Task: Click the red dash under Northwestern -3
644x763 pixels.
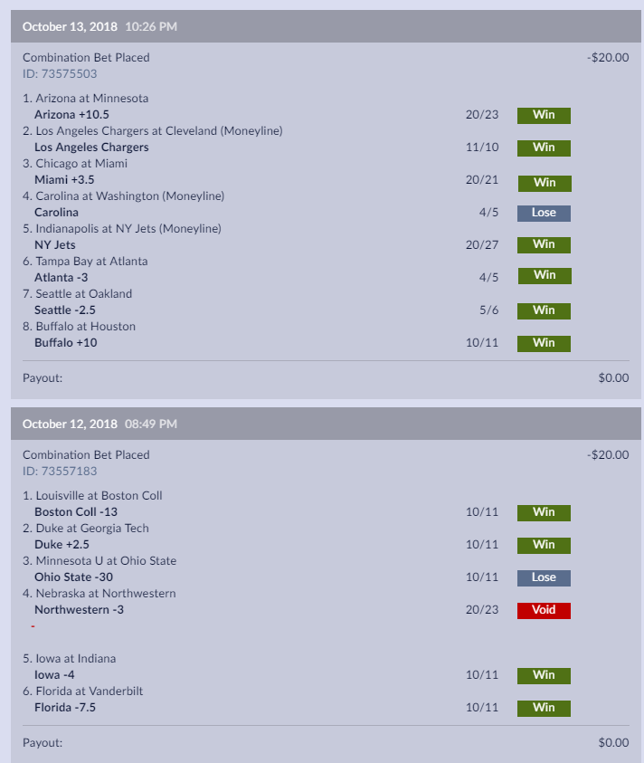Action: point(33,626)
